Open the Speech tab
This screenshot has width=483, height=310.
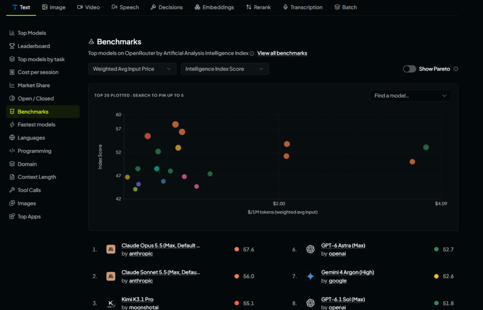[125, 7]
